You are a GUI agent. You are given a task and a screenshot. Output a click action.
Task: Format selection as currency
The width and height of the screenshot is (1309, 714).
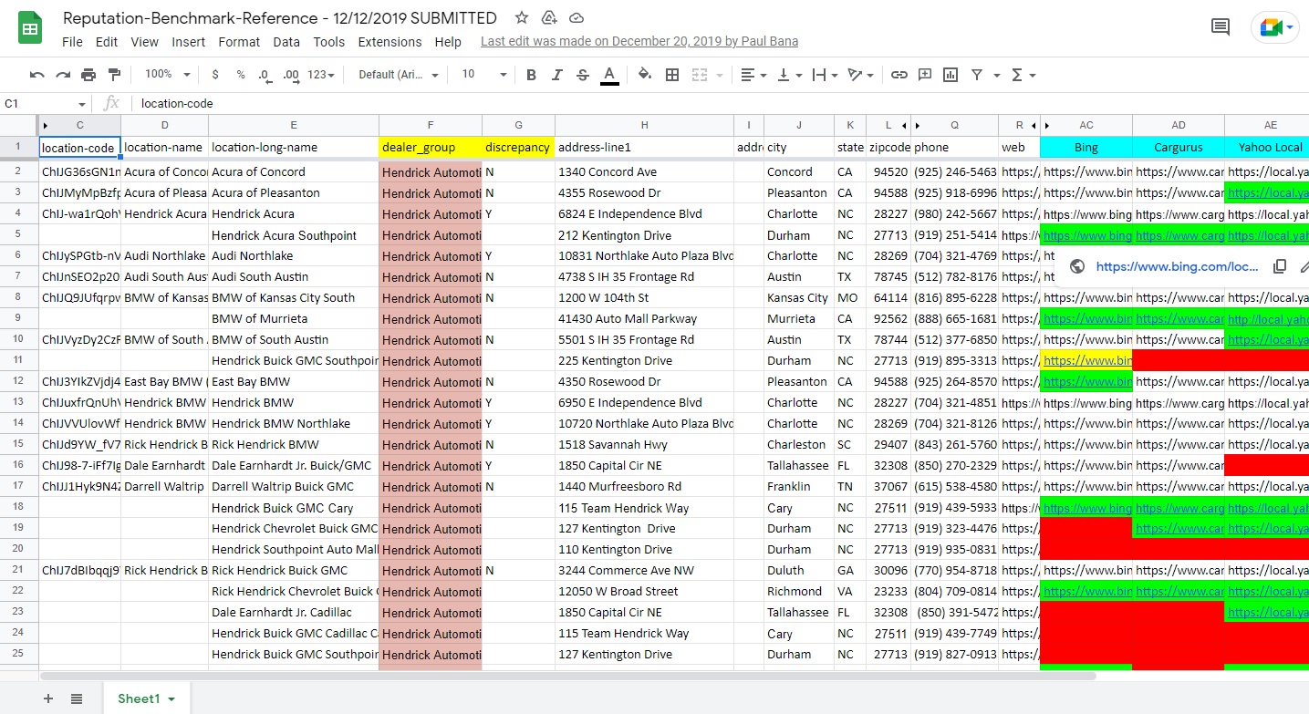[x=215, y=75]
